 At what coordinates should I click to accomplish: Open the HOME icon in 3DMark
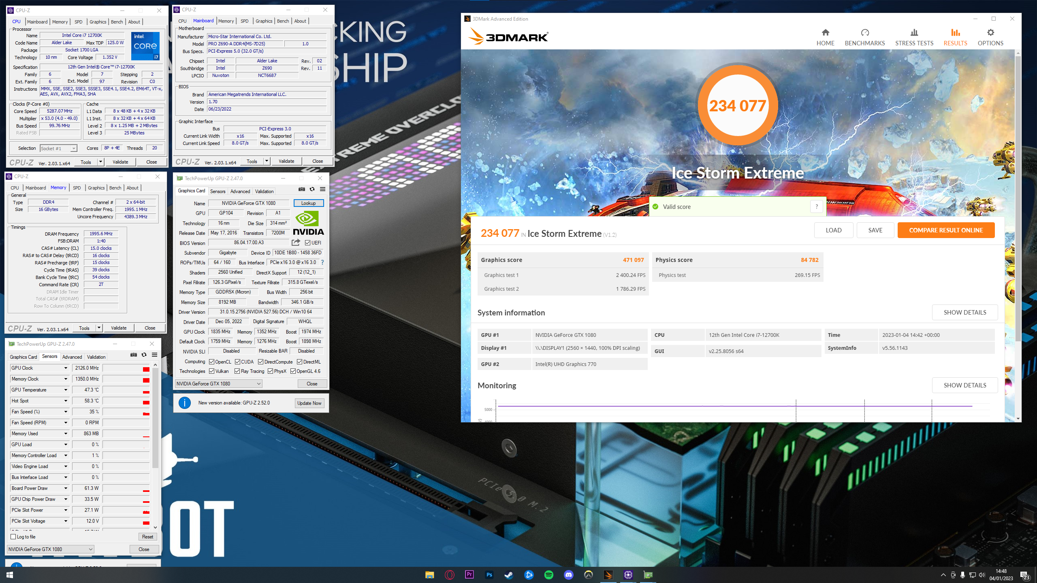(825, 32)
